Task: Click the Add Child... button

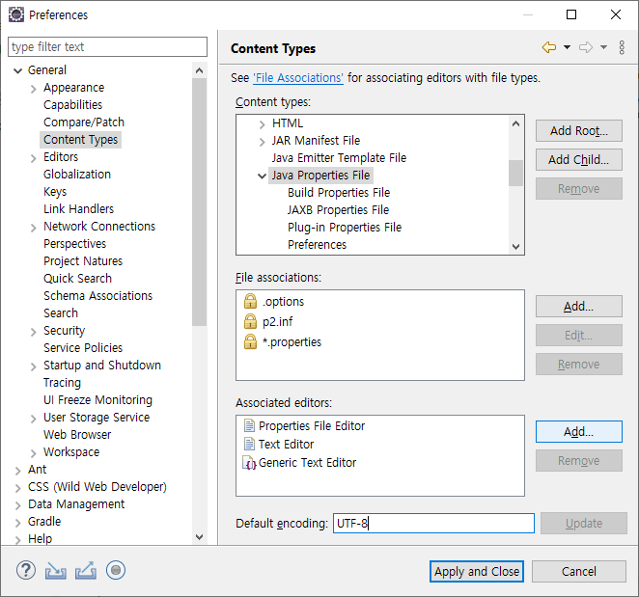Action: click(x=579, y=160)
